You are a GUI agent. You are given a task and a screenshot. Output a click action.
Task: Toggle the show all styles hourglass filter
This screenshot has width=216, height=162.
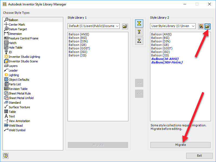click(139, 23)
